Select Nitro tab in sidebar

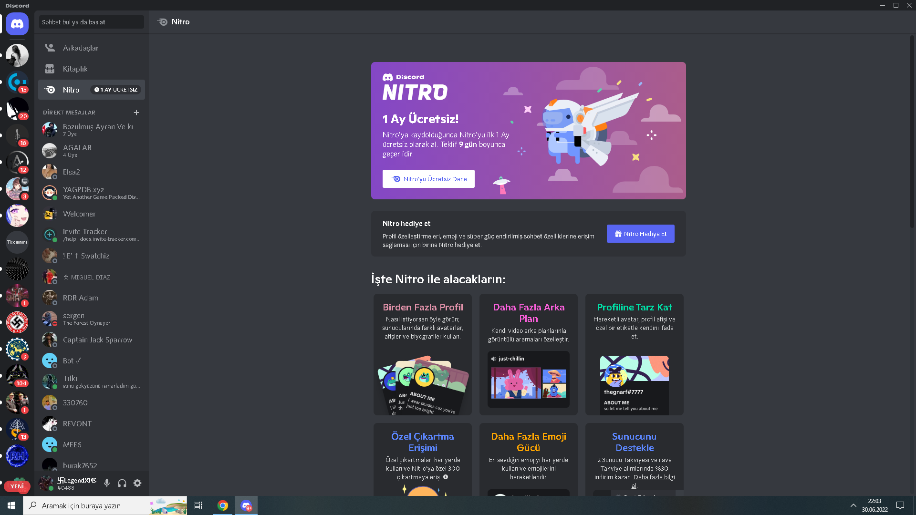[x=72, y=90]
